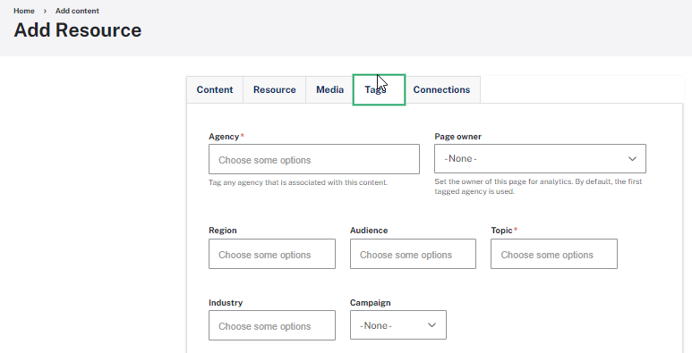
Task: Click the Page owner chevron arrow
Action: 632,159
